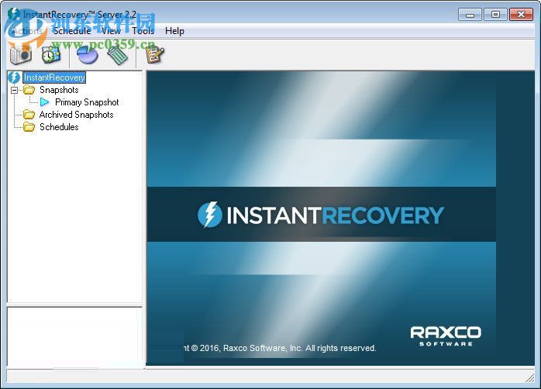The height and width of the screenshot is (389, 541).
Task: Collapse the Snapshots tree node
Action: [x=14, y=91]
